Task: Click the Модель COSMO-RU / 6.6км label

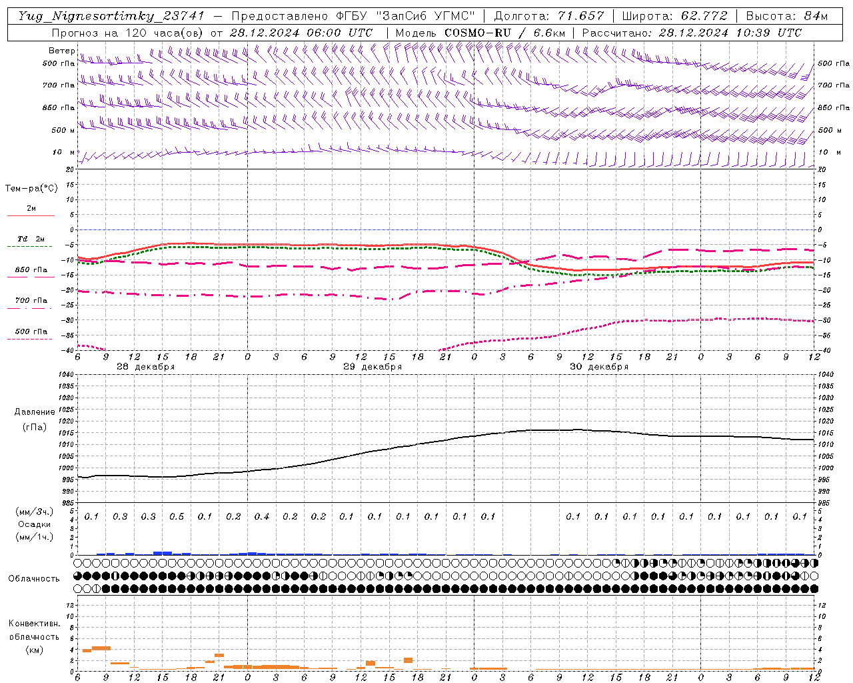Action: tap(480, 33)
